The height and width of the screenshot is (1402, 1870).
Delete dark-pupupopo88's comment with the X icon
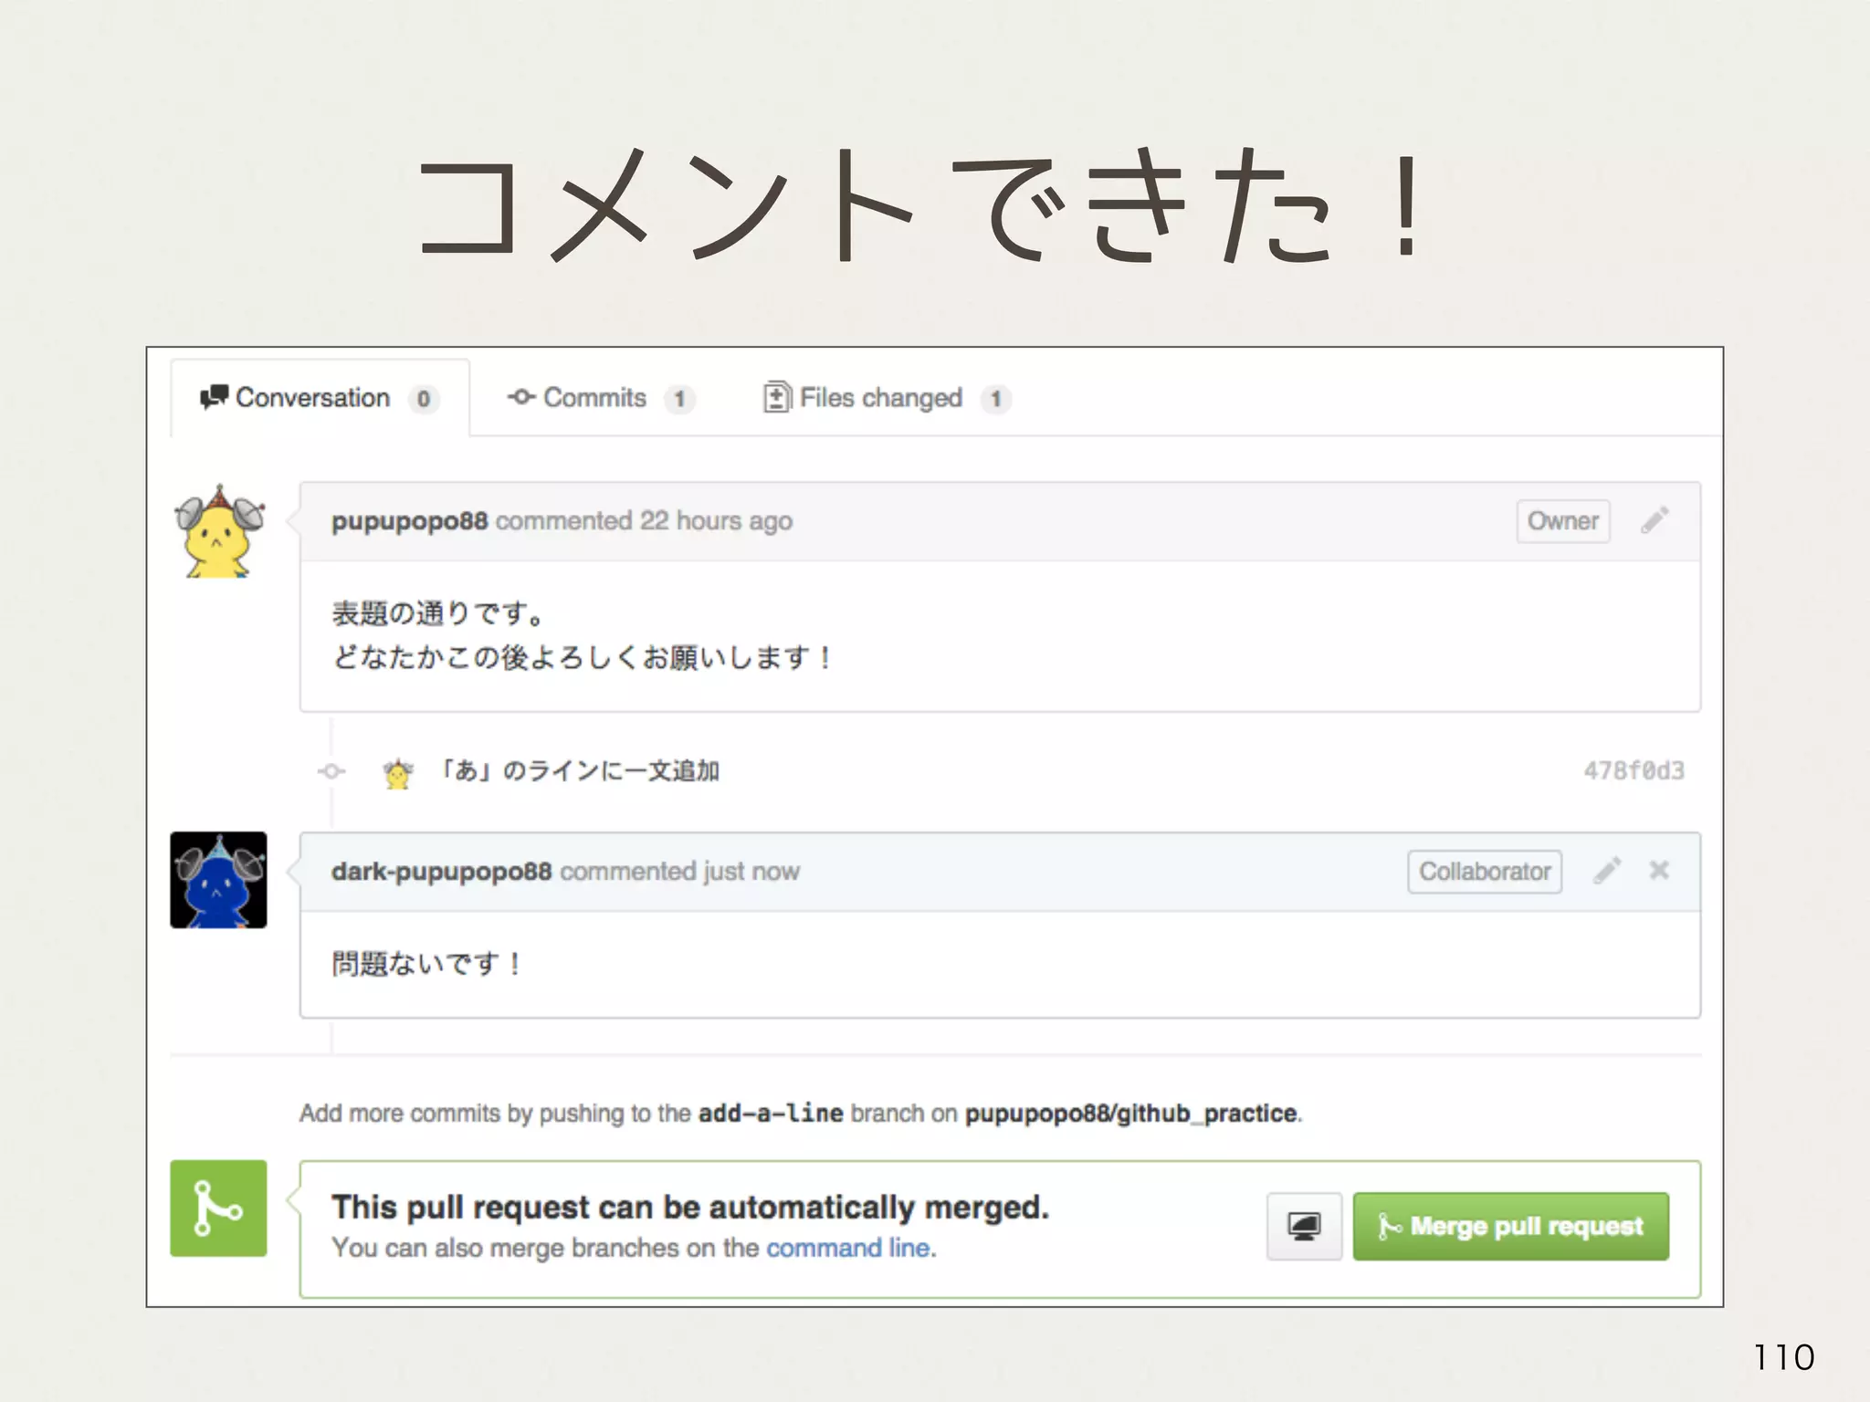pos(1659,871)
